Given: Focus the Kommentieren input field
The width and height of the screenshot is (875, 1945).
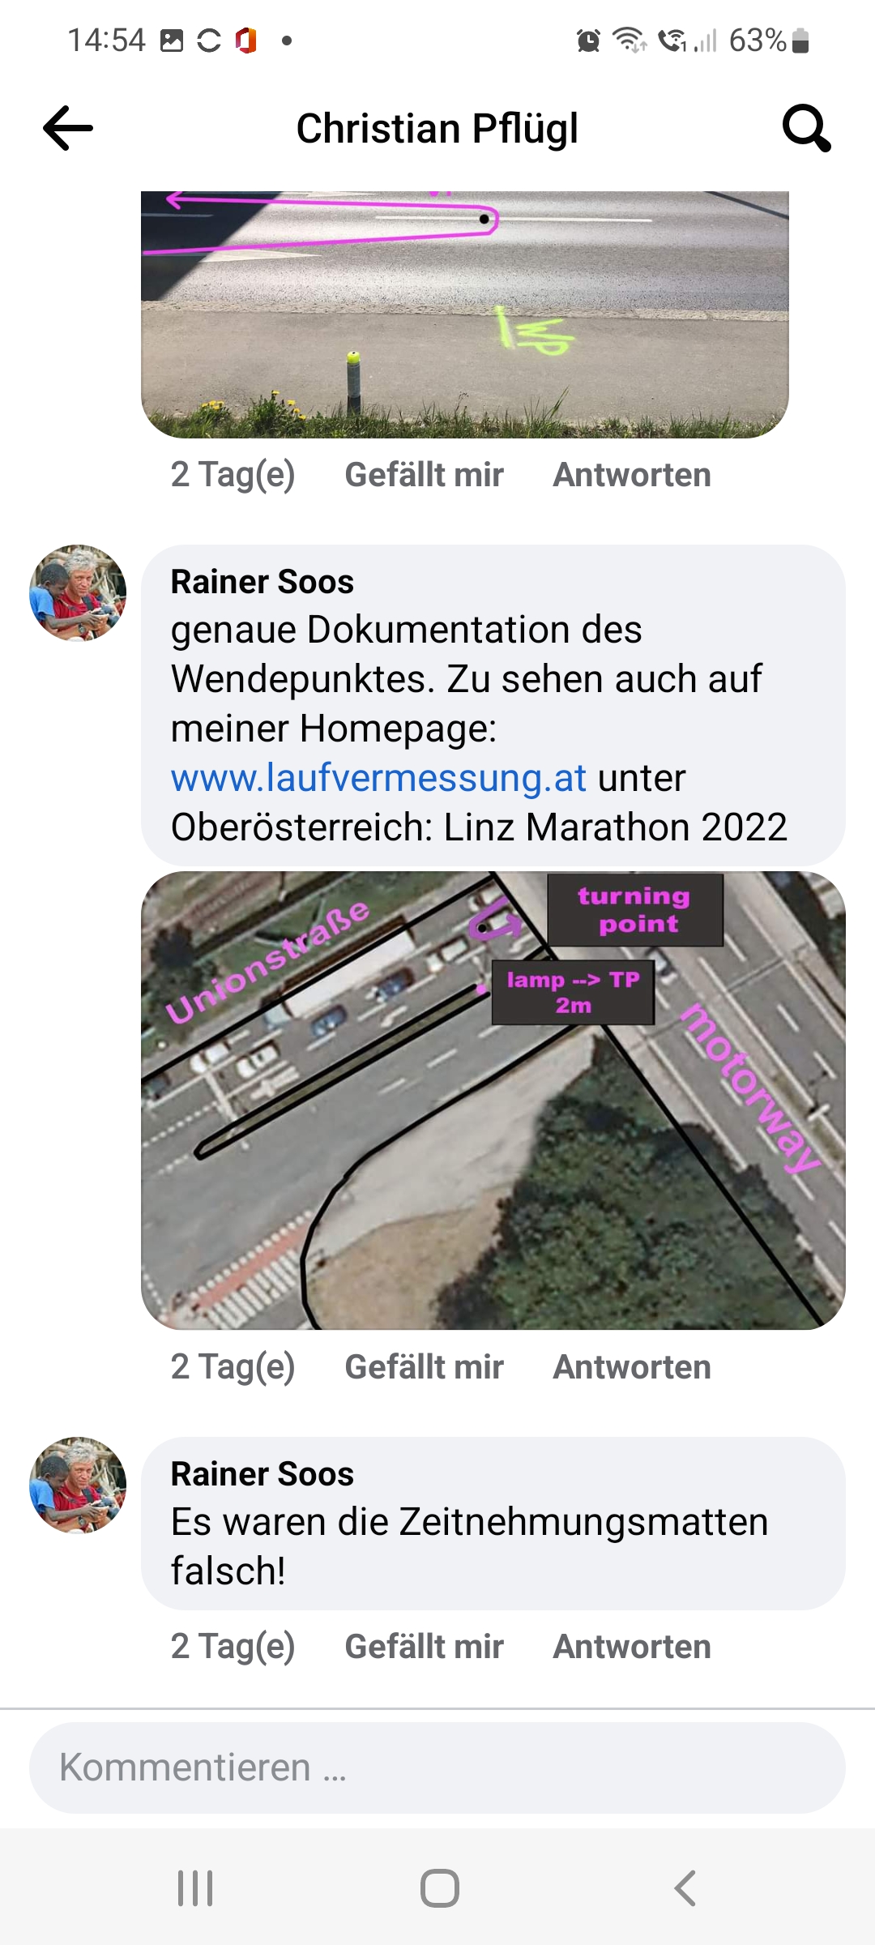Looking at the screenshot, I should click(437, 1768).
